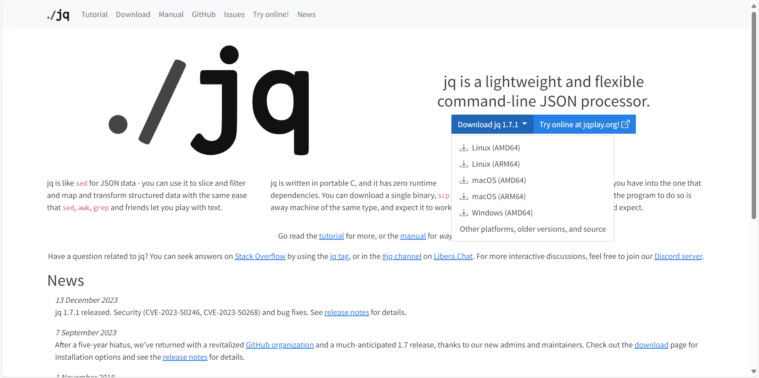Viewport: 759px width, 378px height.
Task: Click external-link icon on jqplay button
Action: tap(626, 124)
